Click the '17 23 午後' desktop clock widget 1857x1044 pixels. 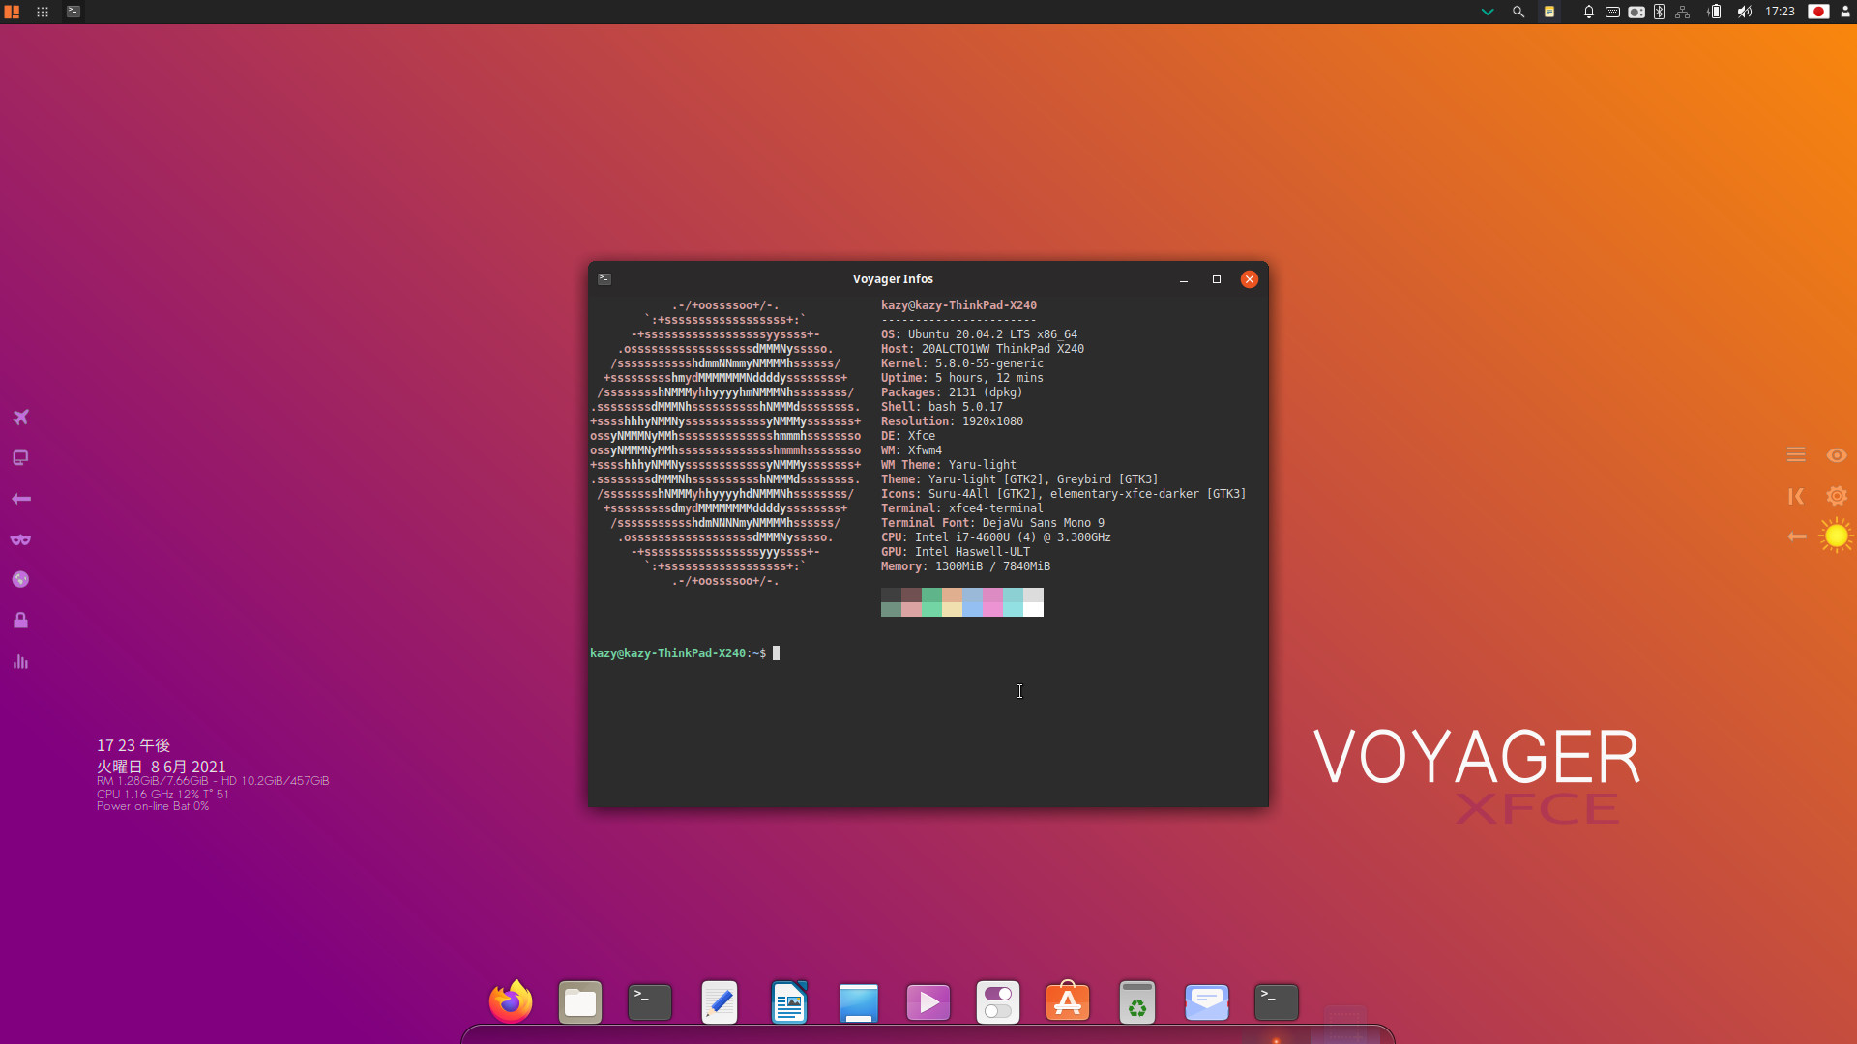133,745
